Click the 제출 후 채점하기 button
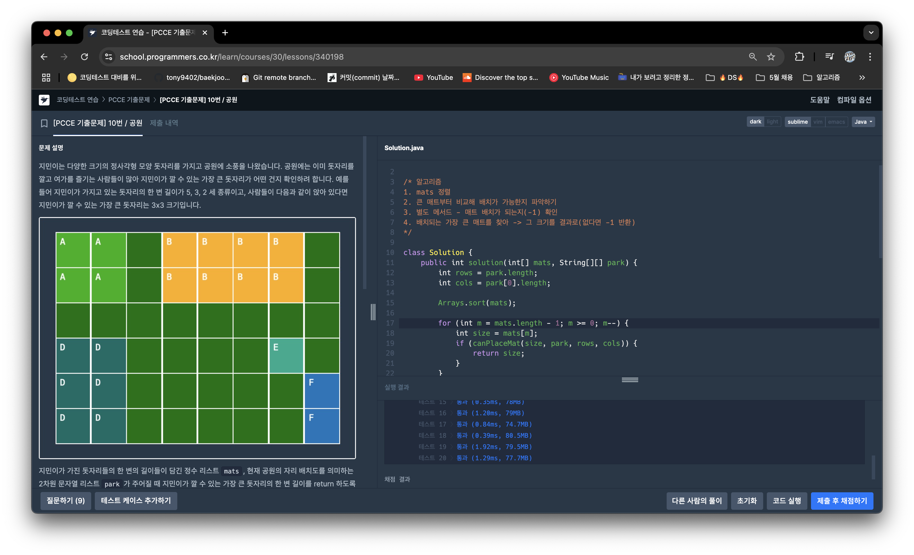Screen dimensions: 914x555 (x=841, y=500)
